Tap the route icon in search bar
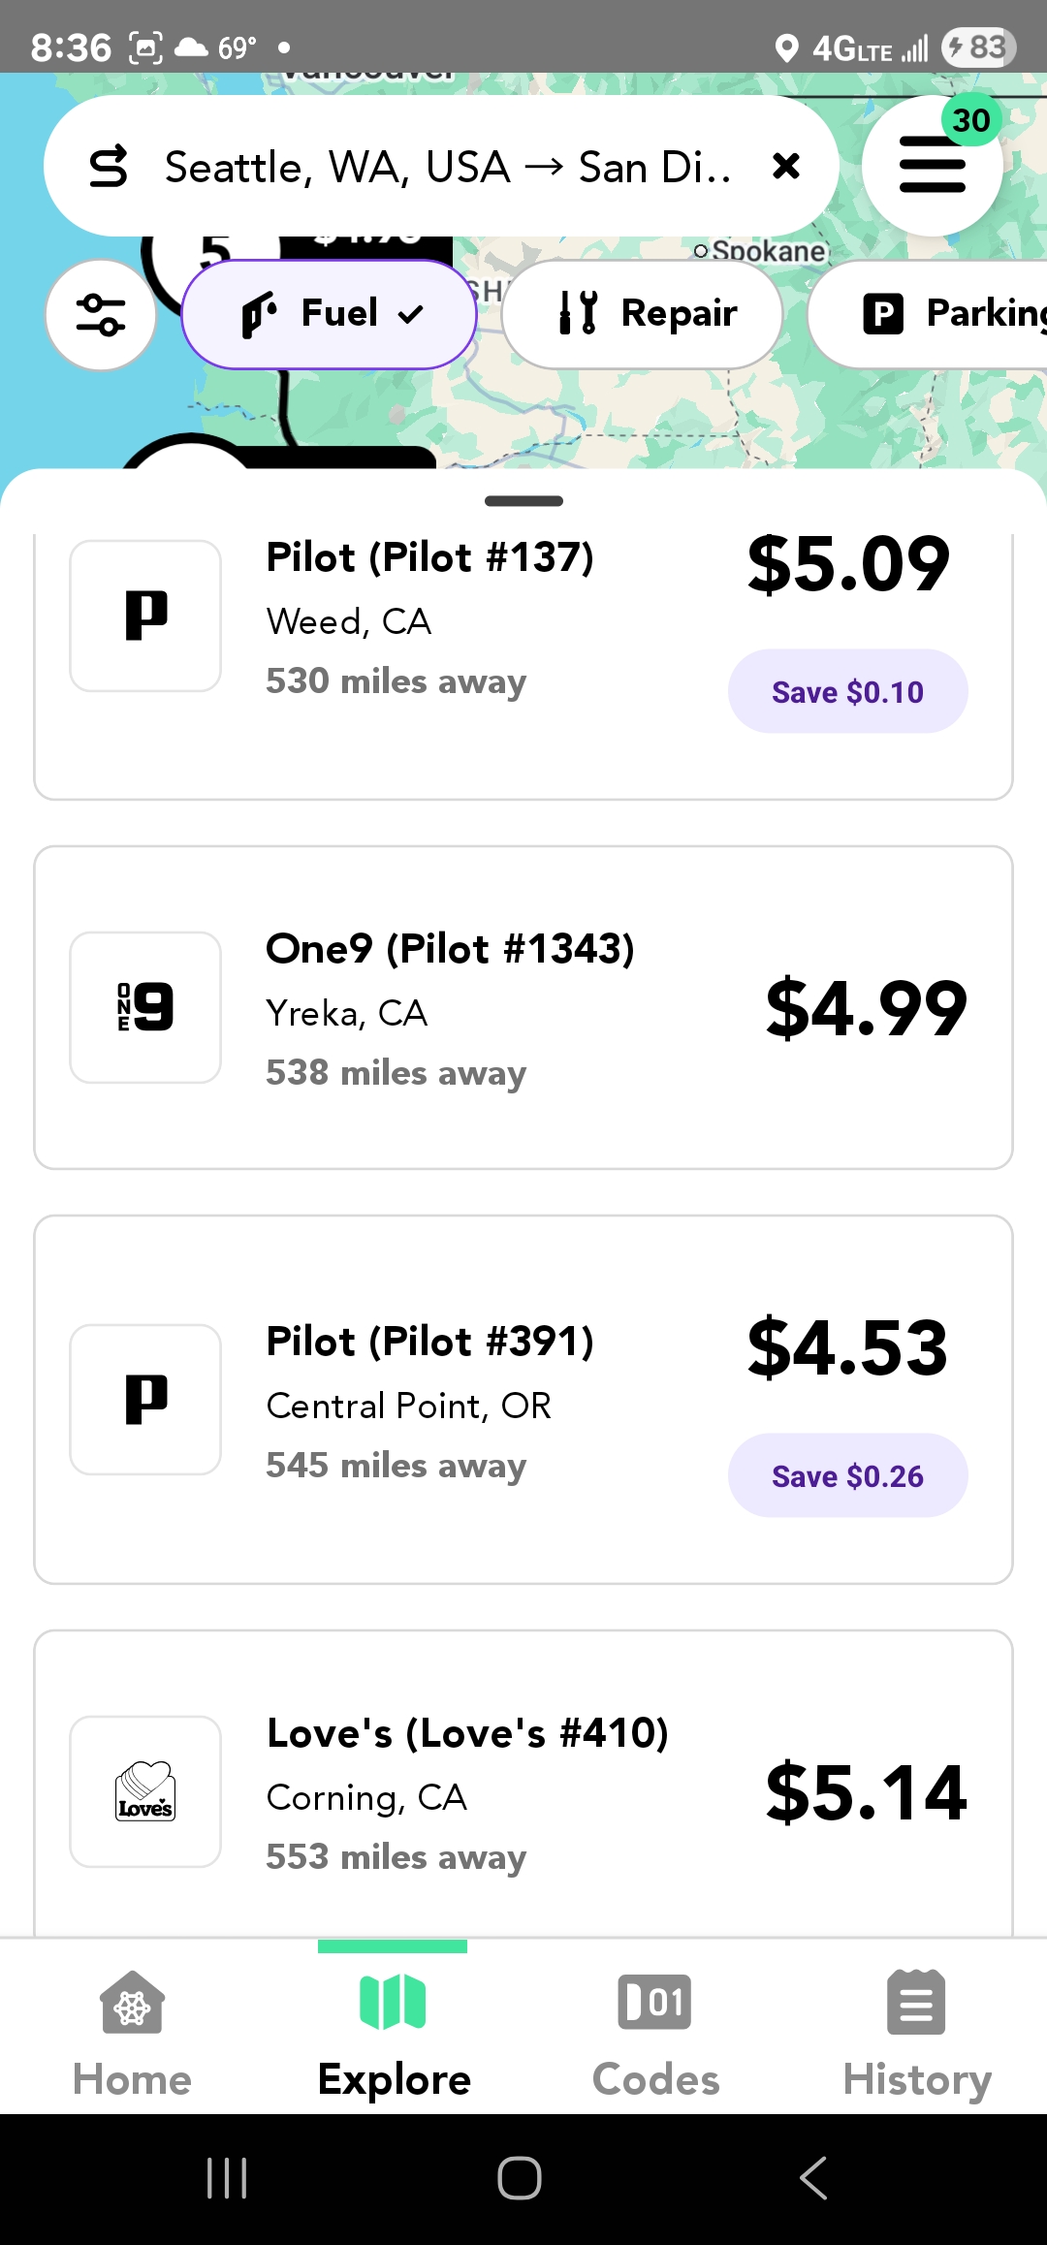Image resolution: width=1047 pixels, height=2245 pixels. click(x=109, y=167)
